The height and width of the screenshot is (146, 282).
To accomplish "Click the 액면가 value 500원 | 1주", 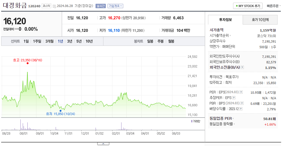I will (x=267, y=47).
